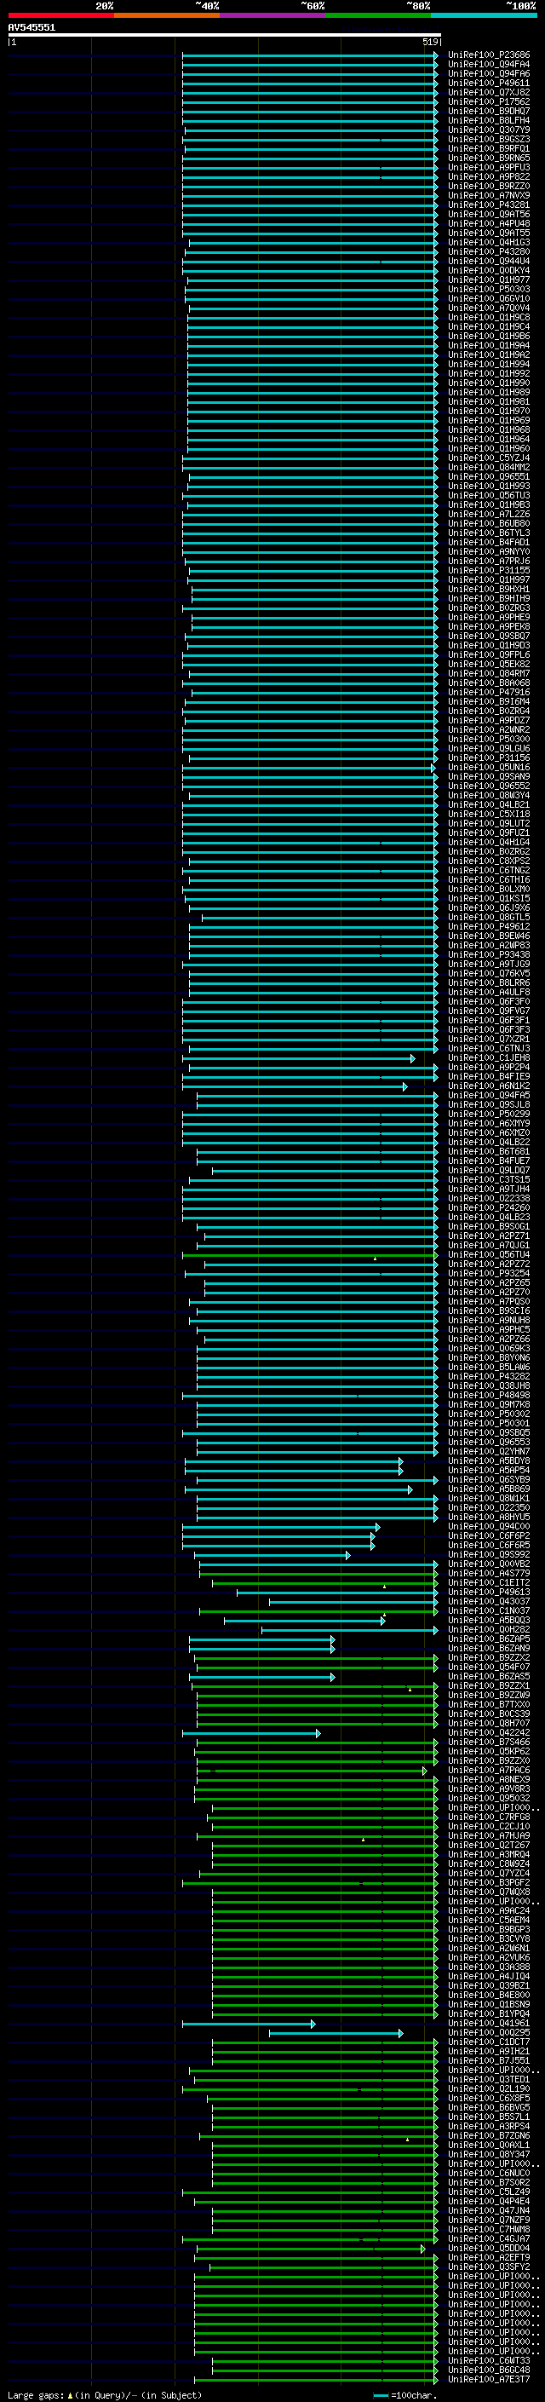Click the UniRef100_B6ZAP5 hit
Image resolution: width=545 pixels, height=2402 pixels.
(488, 1639)
